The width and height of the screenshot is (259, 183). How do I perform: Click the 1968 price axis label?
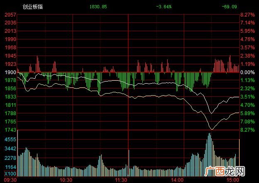pos(10,48)
